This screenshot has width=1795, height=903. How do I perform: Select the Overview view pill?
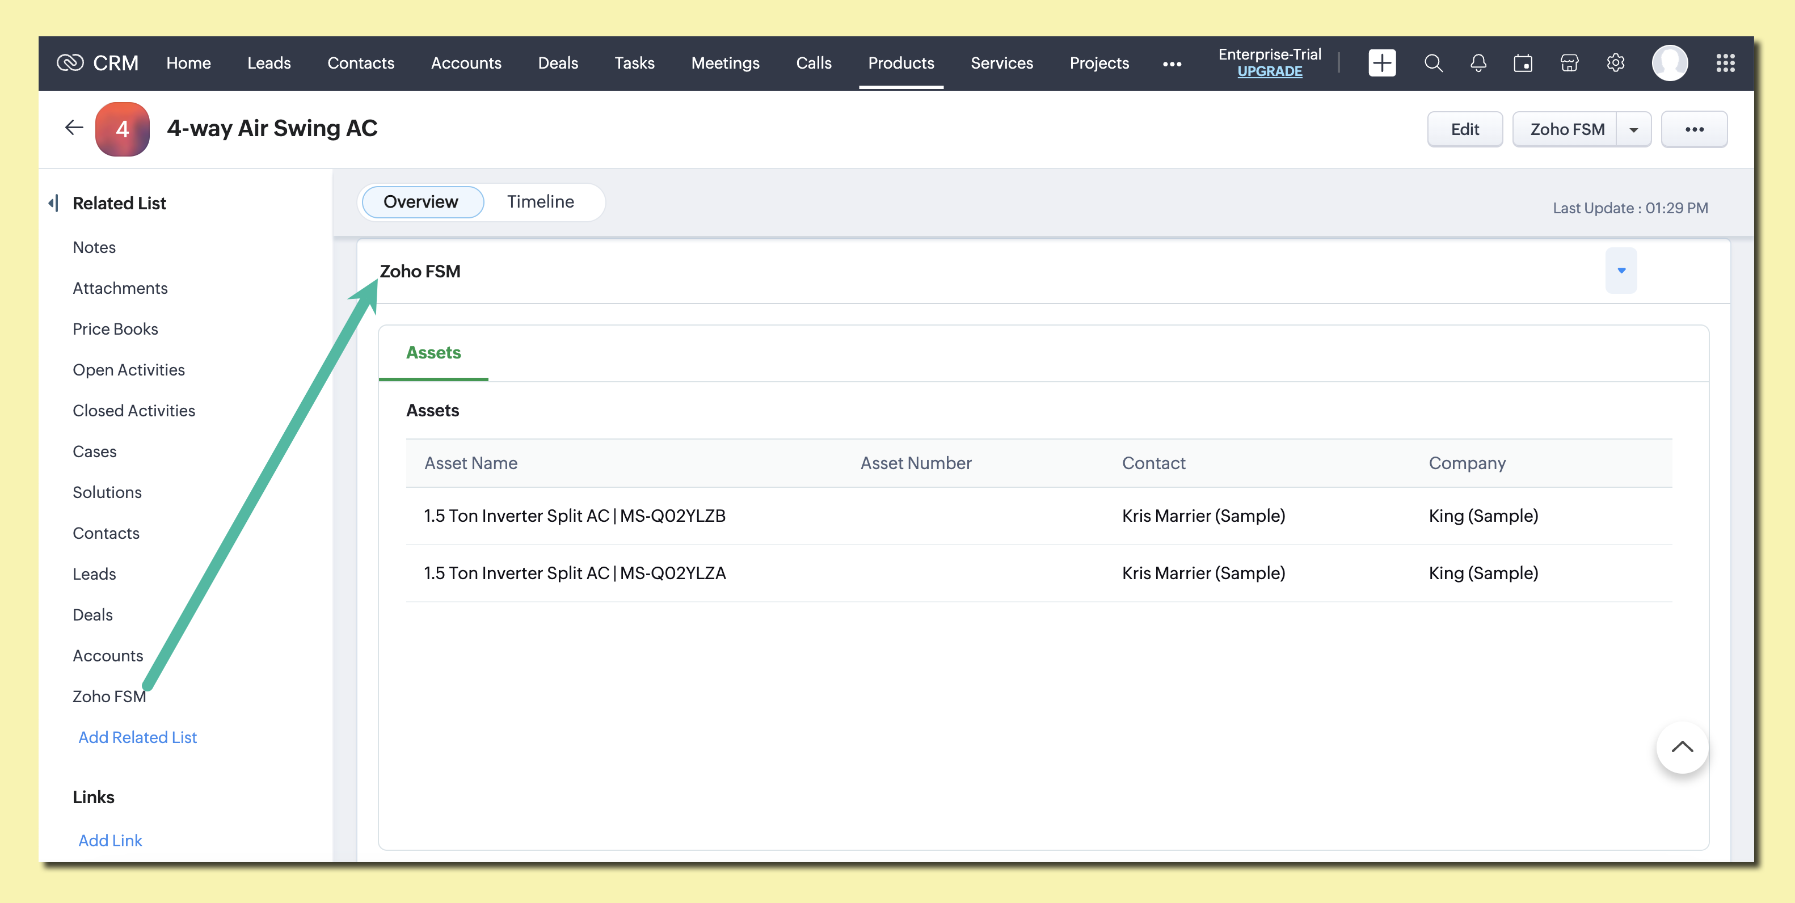point(421,201)
